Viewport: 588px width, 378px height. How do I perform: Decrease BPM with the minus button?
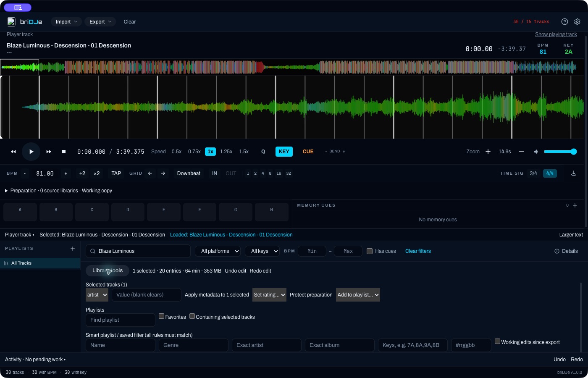[25, 173]
